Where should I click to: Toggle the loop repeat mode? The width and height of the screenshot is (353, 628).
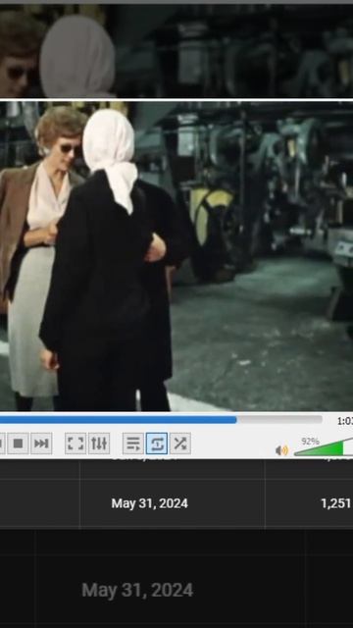[x=157, y=444]
